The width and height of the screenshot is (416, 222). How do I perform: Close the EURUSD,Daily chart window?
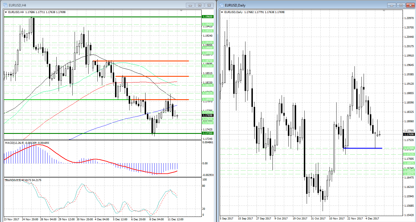pos(411,5)
